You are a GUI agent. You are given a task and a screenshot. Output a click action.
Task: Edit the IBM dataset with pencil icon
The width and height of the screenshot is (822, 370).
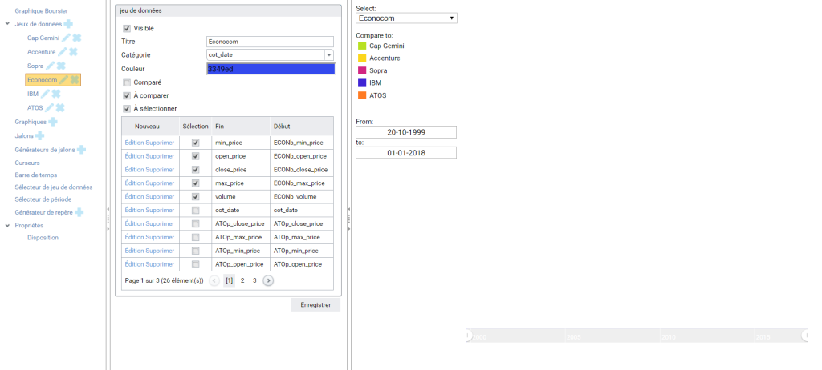pyautogui.click(x=45, y=94)
